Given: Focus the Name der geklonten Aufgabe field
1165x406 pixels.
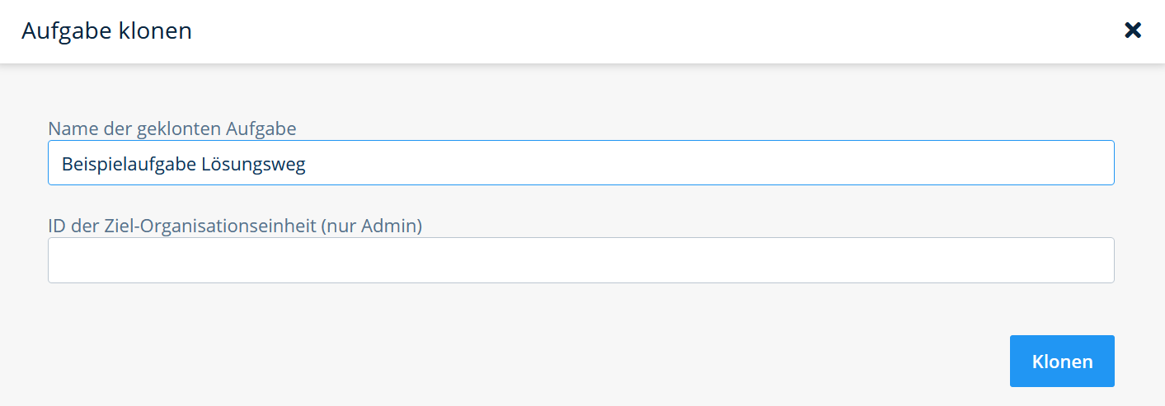Looking at the screenshot, I should click(x=580, y=163).
